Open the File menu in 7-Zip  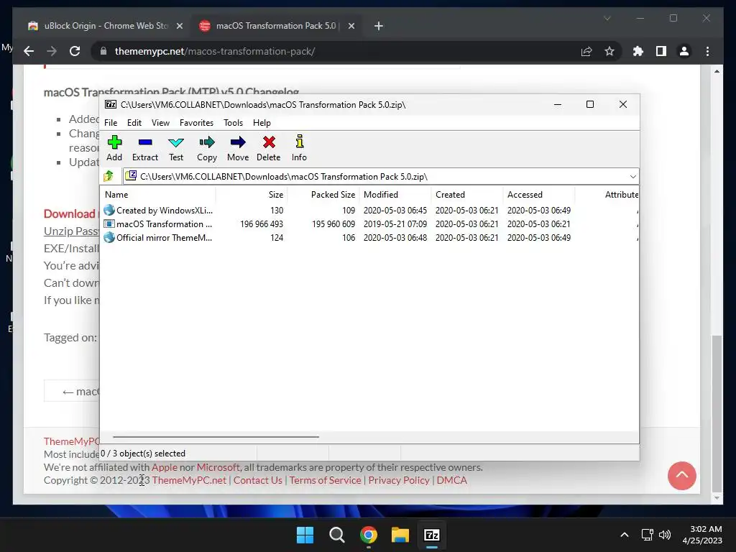pos(111,122)
